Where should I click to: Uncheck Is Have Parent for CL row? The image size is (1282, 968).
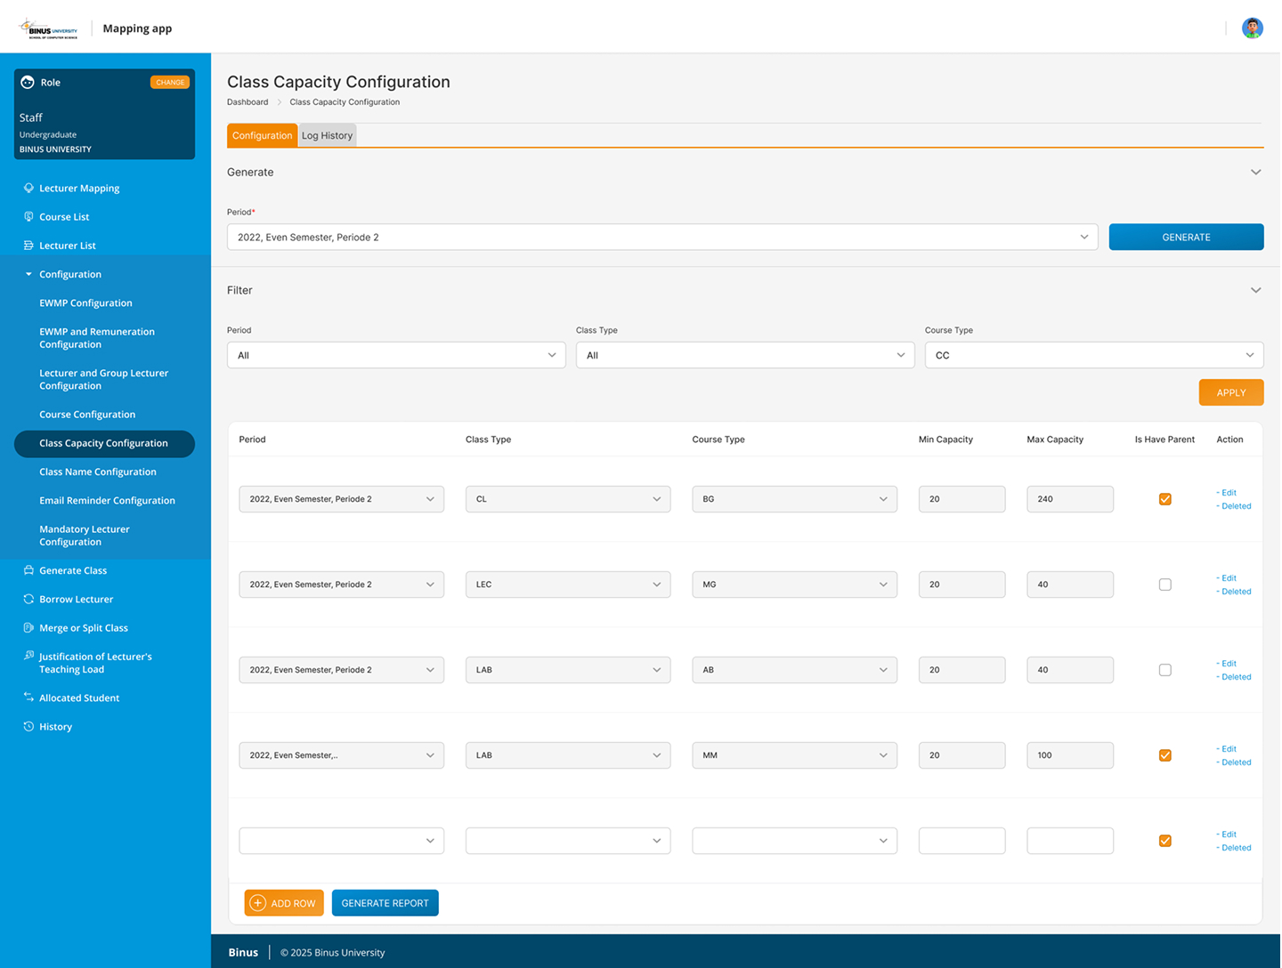click(1164, 499)
